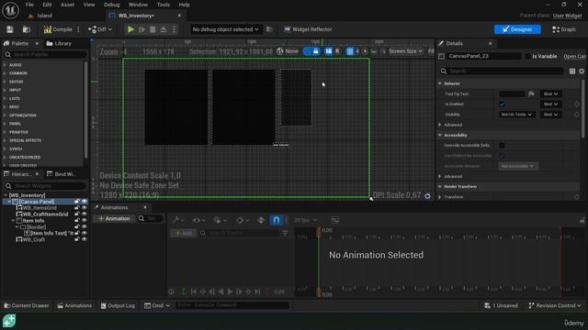
Task: Toggle visibility eye of WB_Craft
Action: click(85, 239)
